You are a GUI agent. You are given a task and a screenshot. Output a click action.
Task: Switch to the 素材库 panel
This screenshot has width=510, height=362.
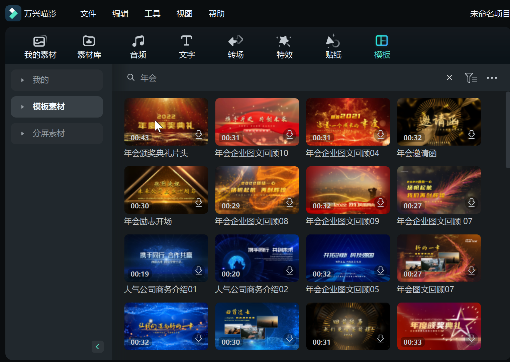[x=89, y=46]
